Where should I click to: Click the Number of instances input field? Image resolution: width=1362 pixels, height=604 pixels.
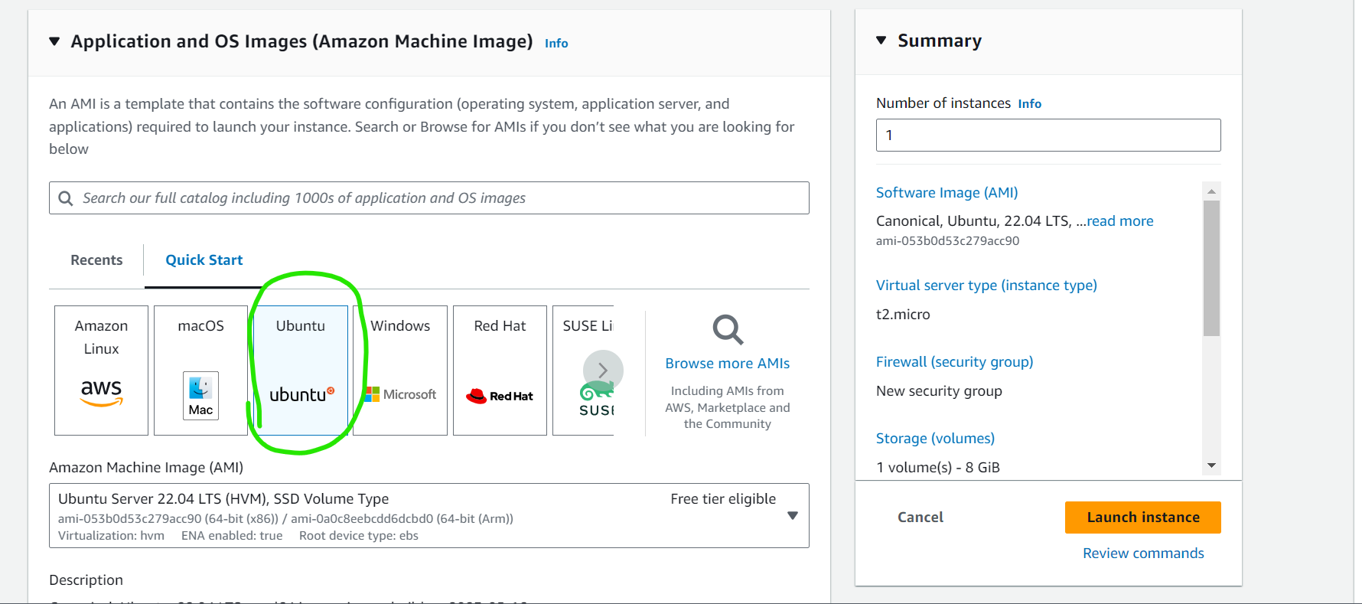[1048, 135]
